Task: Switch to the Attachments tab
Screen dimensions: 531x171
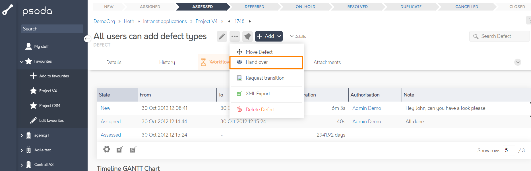Action: coord(327,62)
